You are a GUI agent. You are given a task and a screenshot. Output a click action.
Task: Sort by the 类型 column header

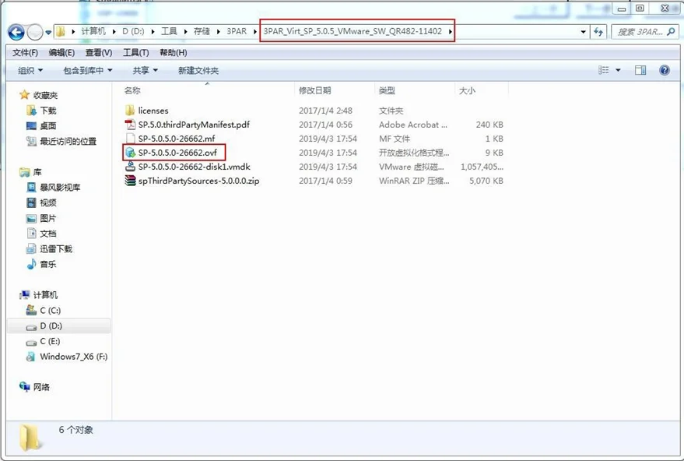coord(387,91)
